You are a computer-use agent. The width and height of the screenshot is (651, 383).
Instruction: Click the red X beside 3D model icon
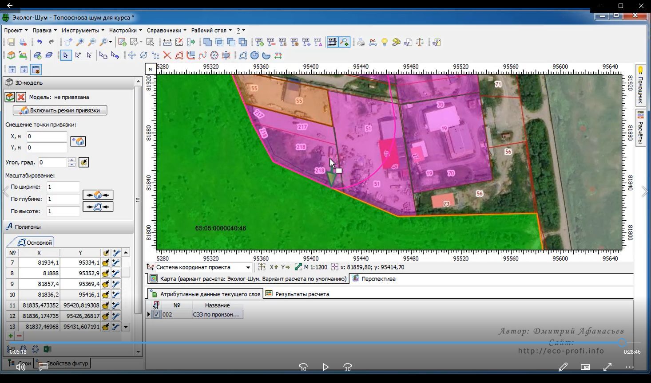coord(21,97)
